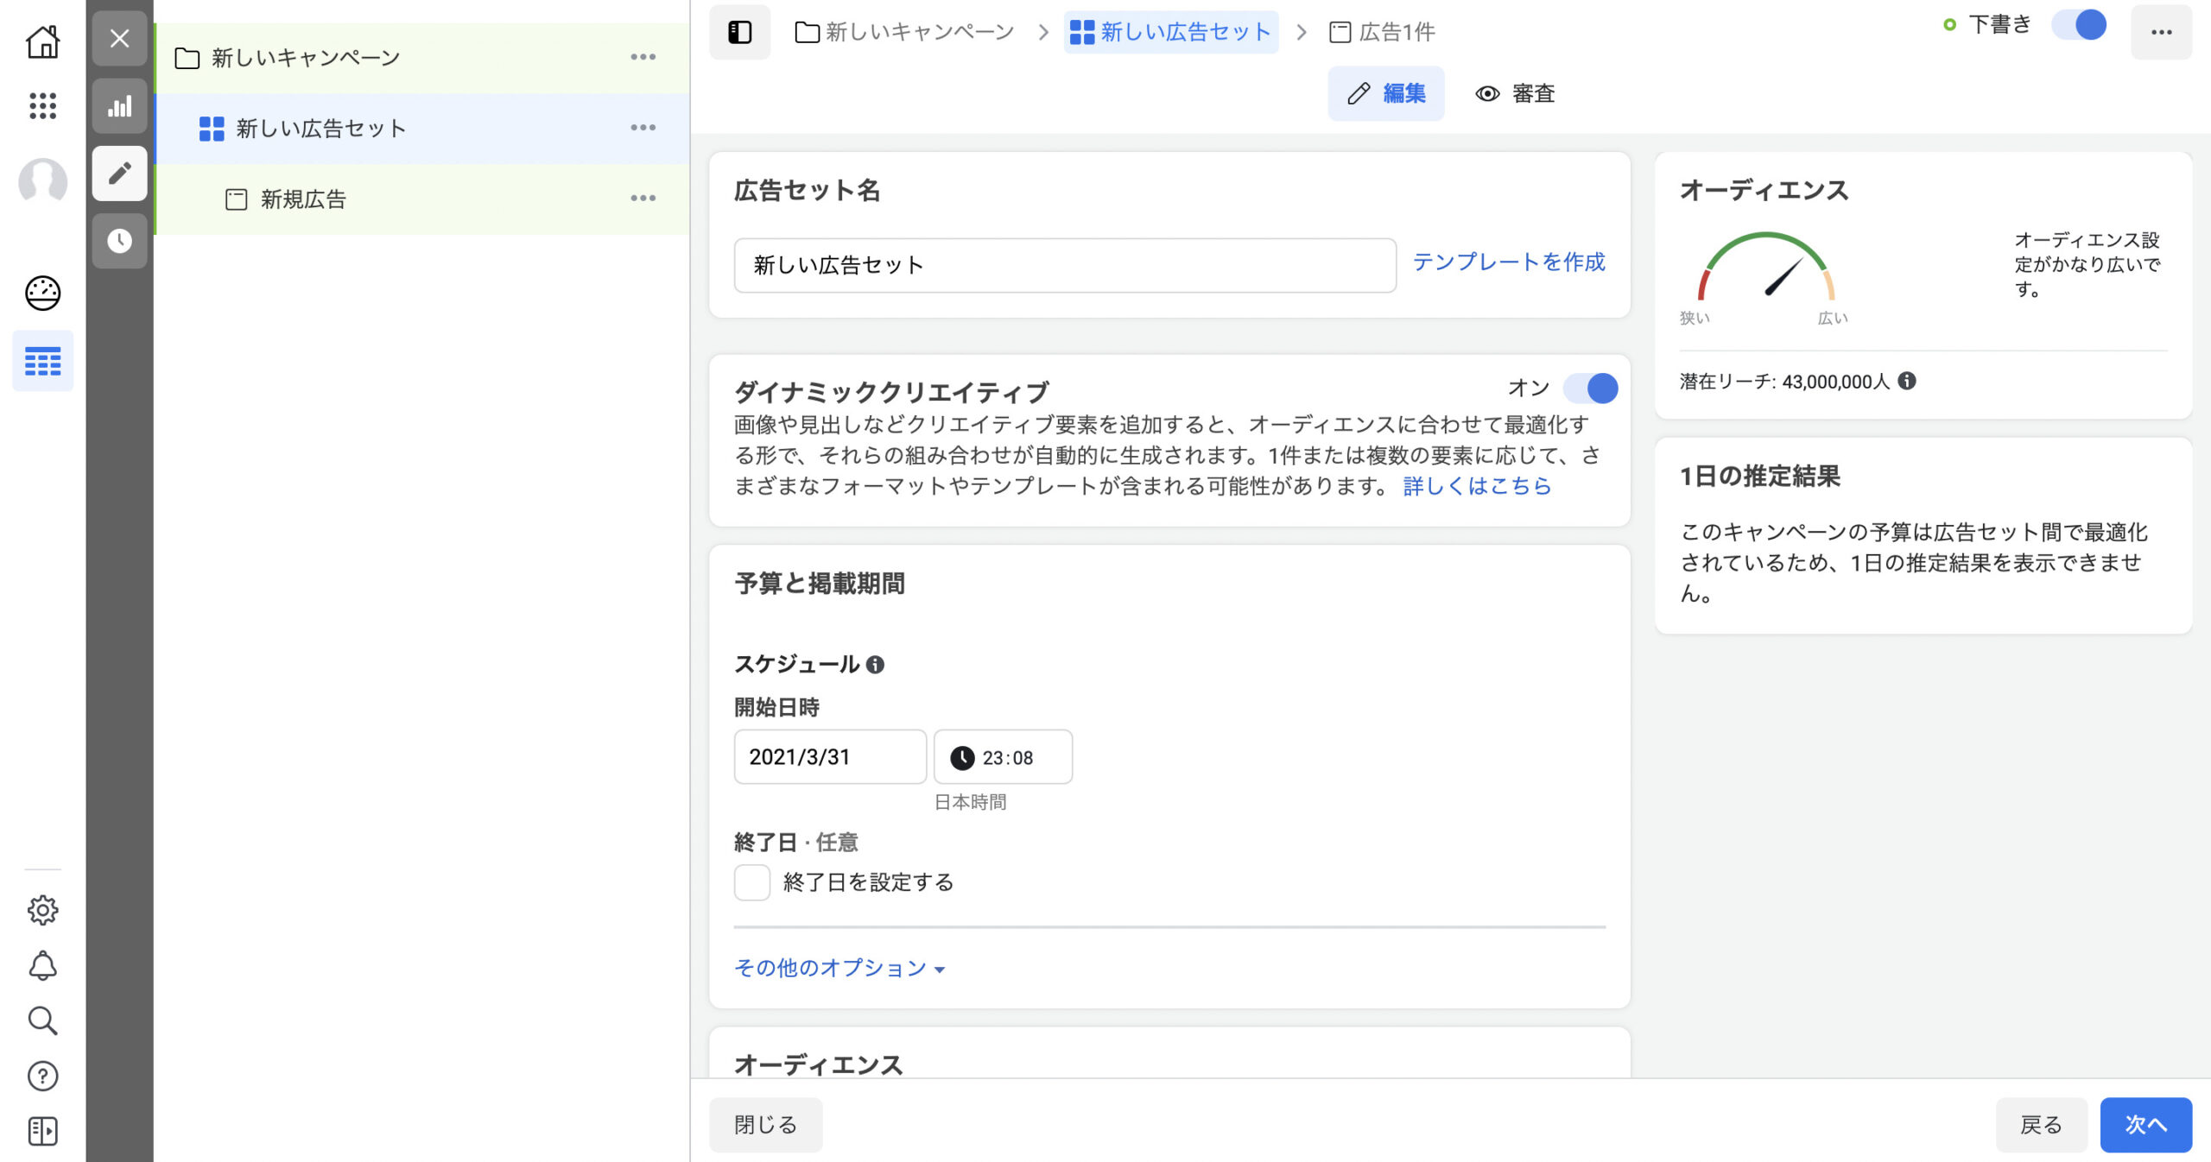
Task: Select 広告1件 in the breadcrumb
Action: 1383,33
